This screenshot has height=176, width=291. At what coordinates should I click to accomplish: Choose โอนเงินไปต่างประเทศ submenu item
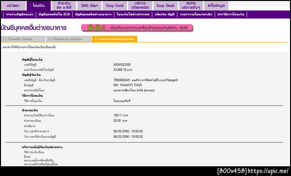[x=133, y=15]
